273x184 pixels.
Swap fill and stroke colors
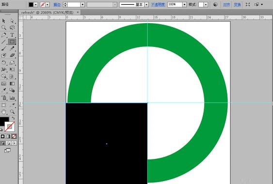pyautogui.click(x=13, y=118)
